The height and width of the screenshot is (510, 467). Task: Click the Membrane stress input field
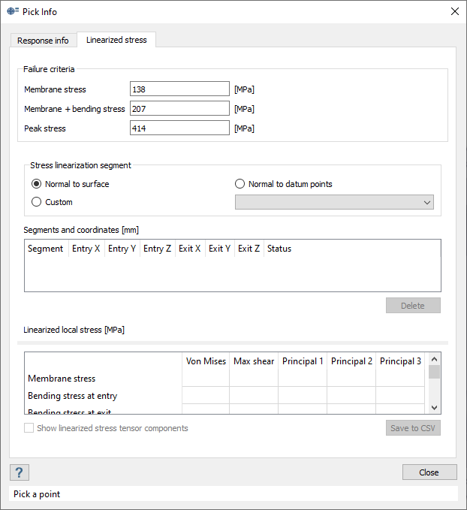tap(179, 89)
